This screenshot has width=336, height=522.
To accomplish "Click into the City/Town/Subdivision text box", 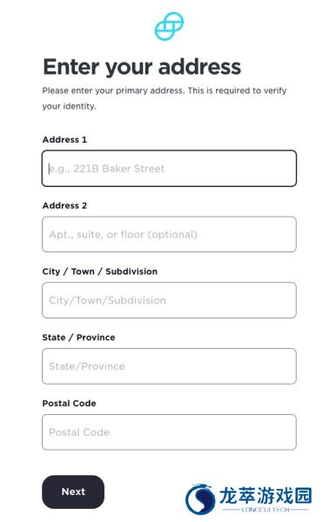I will (x=169, y=300).
